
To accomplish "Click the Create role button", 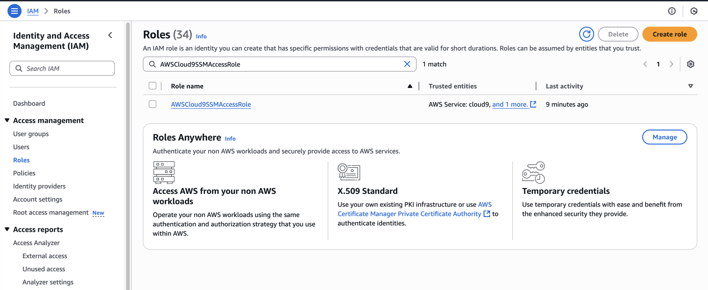I will (x=669, y=34).
